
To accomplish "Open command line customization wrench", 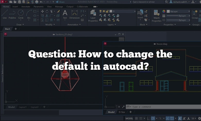I will coord(123,107).
